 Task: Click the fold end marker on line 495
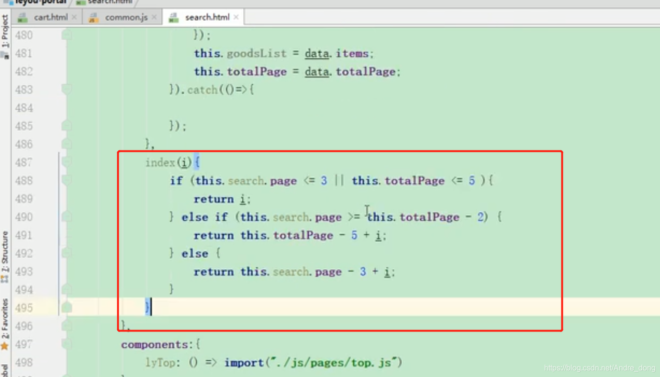(x=67, y=307)
